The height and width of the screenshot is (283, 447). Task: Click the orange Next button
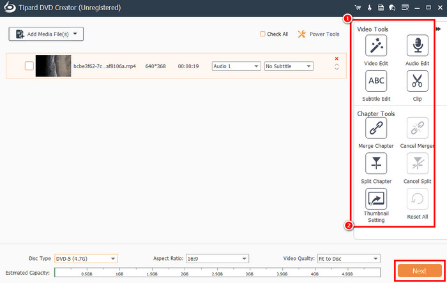(x=420, y=271)
